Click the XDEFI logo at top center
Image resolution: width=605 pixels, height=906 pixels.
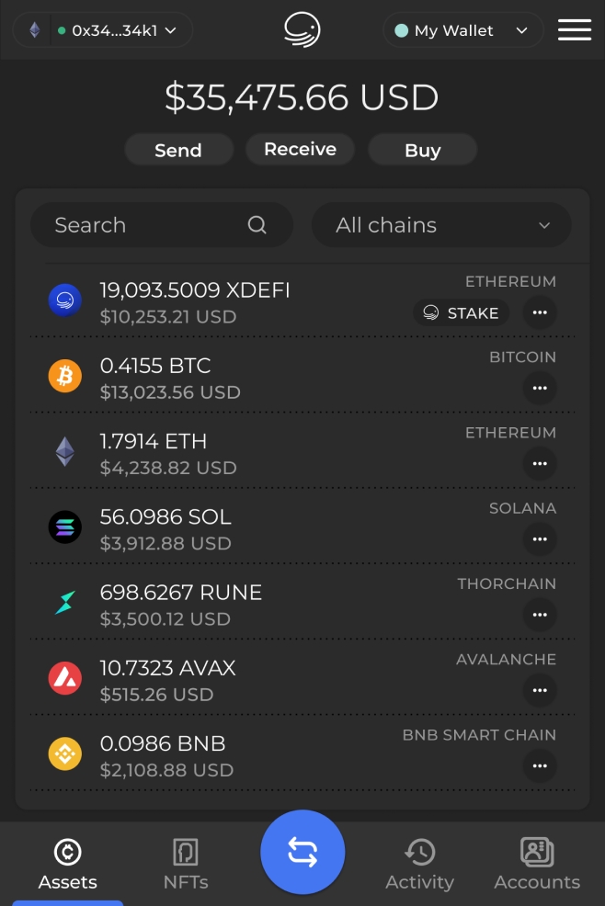[x=302, y=30]
